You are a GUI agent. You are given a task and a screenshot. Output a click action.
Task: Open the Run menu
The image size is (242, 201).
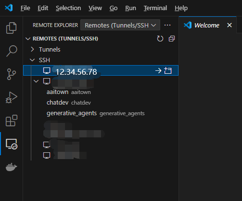pyautogui.click(x=130, y=8)
